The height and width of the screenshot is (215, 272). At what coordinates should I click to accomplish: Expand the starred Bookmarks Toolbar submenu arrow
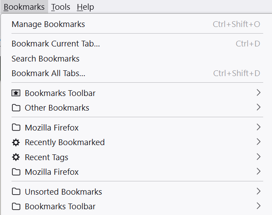258,92
